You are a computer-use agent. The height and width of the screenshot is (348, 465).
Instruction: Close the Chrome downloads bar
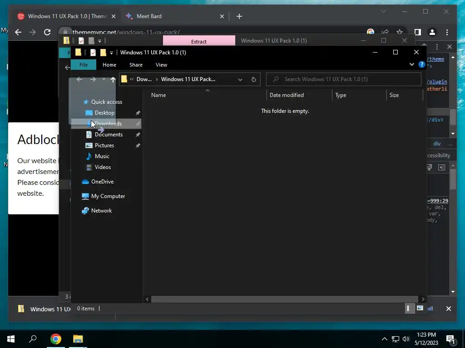pyautogui.click(x=448, y=309)
